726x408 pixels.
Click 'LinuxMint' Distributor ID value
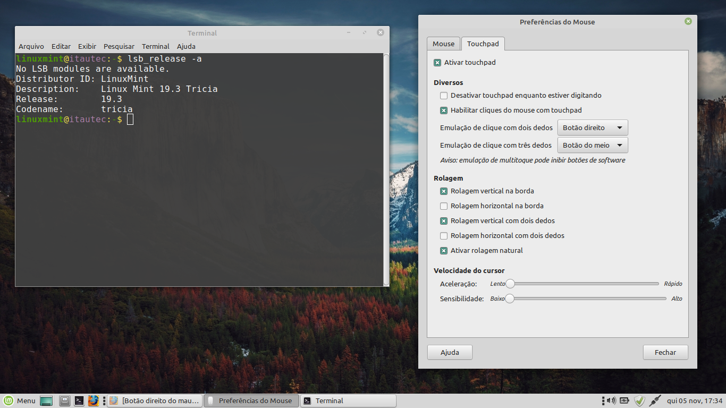point(125,79)
